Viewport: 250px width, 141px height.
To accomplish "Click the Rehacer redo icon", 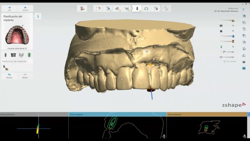I will (25, 76).
